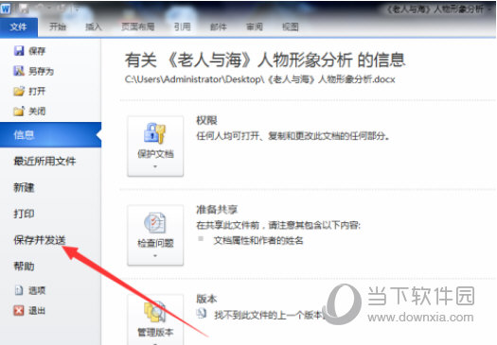
Task: Click the document path ending in .docx
Action: point(260,79)
